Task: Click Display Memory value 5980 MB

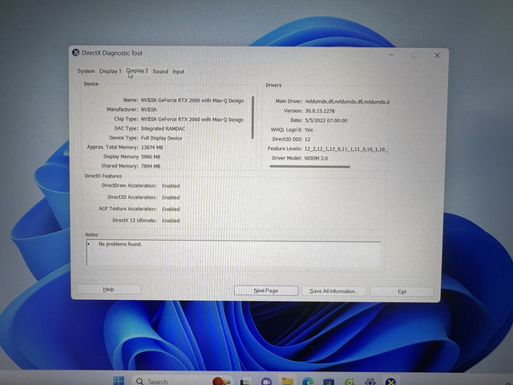Action: (151, 157)
